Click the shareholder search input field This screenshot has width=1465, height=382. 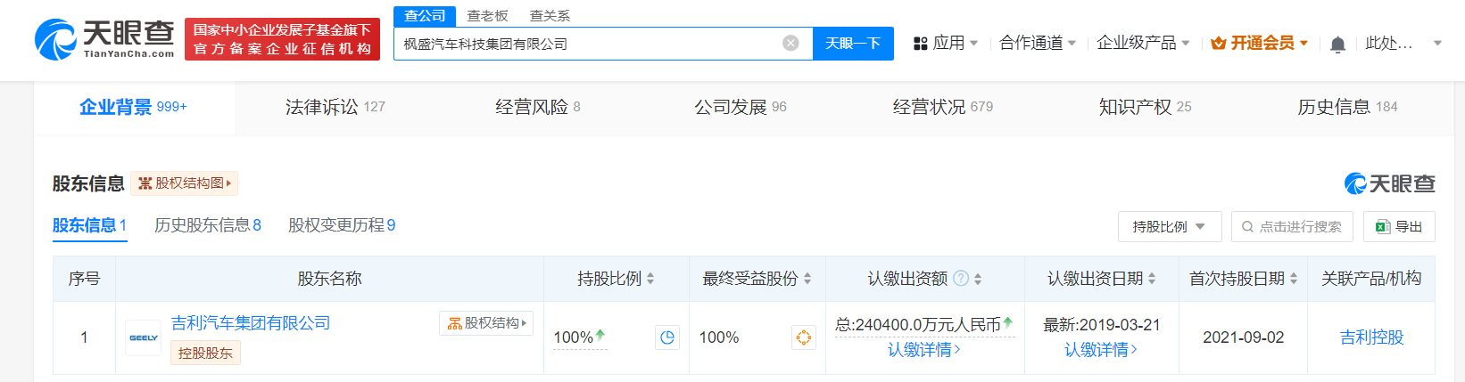click(x=1299, y=227)
